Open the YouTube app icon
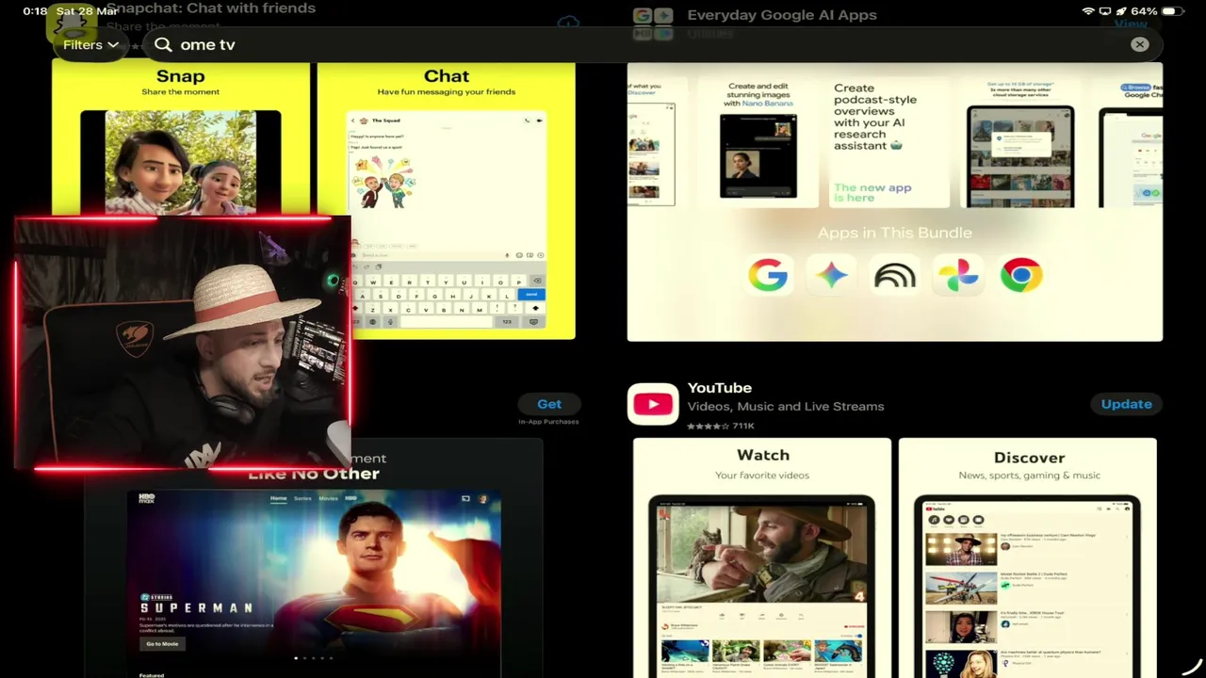1206x678 pixels. click(653, 404)
